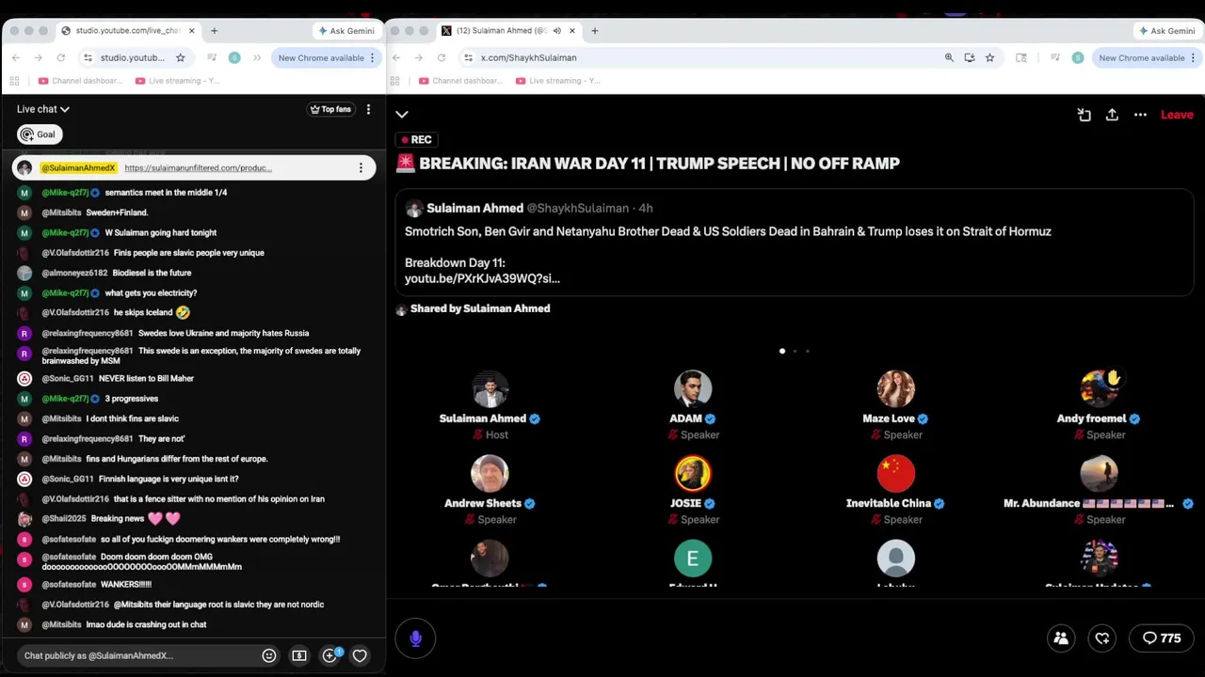The width and height of the screenshot is (1205, 677).
Task: Open speaker Andrew Sheets' avatar
Action: (x=490, y=474)
